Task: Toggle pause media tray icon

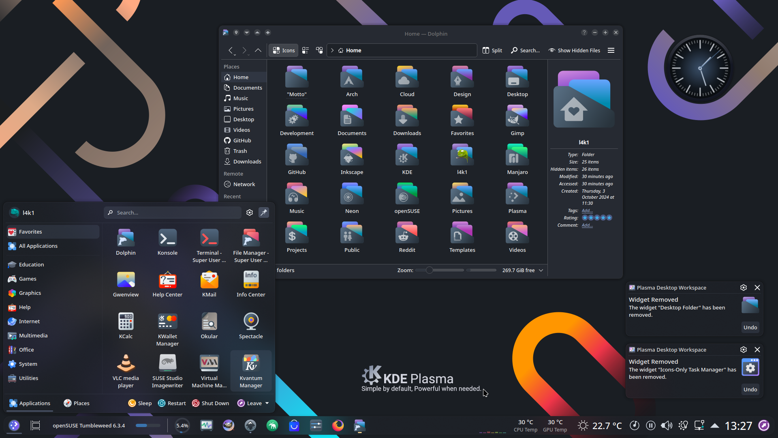Action: coord(651,425)
